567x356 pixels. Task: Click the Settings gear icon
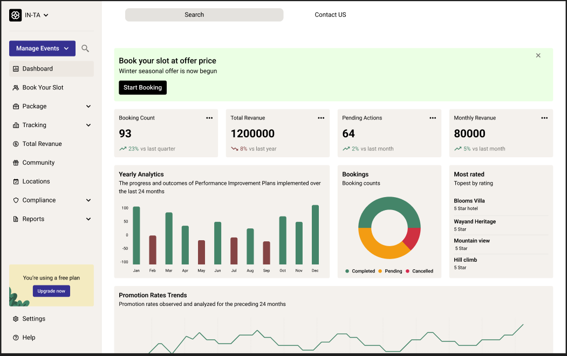tap(16, 319)
